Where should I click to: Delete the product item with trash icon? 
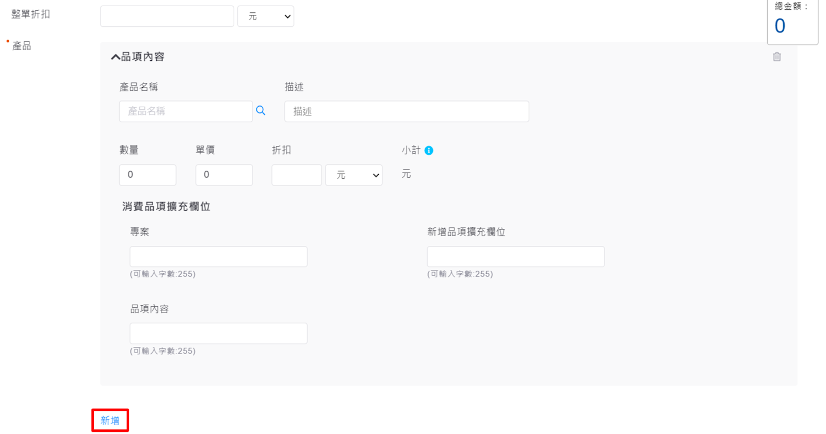[x=776, y=57]
